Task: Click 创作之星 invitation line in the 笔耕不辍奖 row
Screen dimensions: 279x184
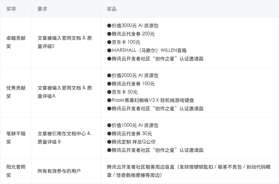Action: click(155, 150)
